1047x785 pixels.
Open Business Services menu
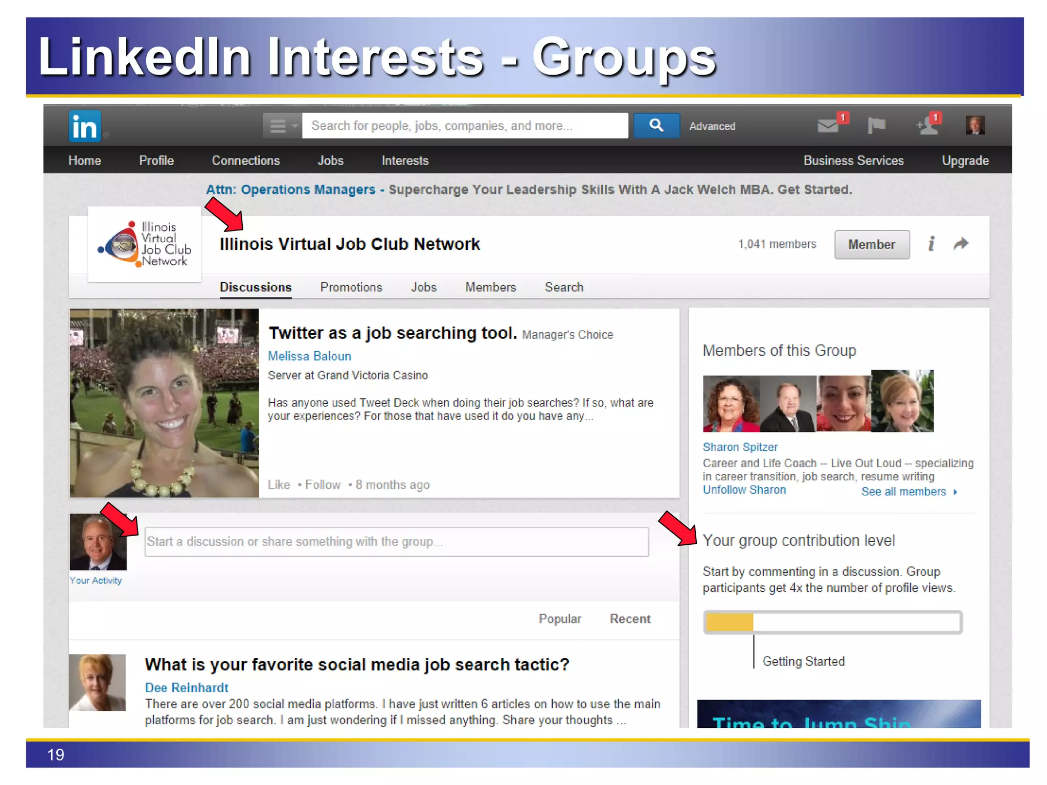pos(854,160)
